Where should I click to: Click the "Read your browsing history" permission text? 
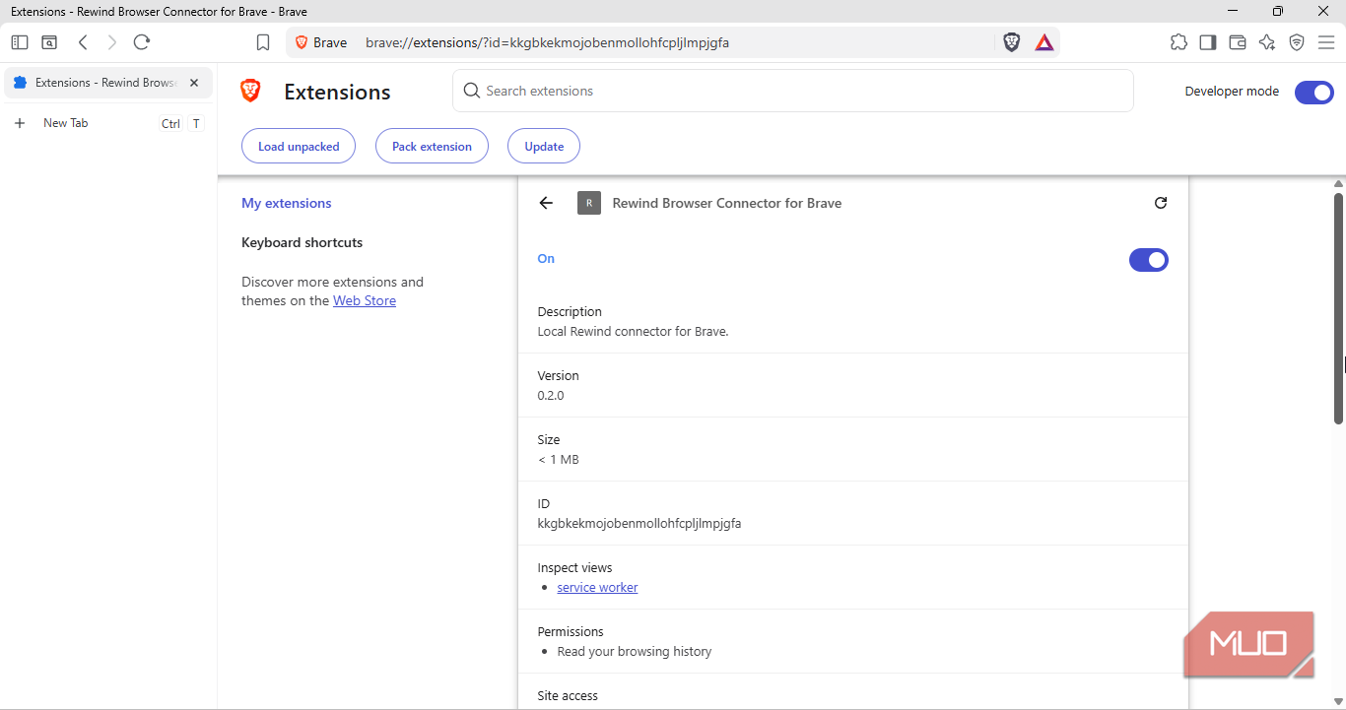point(635,652)
